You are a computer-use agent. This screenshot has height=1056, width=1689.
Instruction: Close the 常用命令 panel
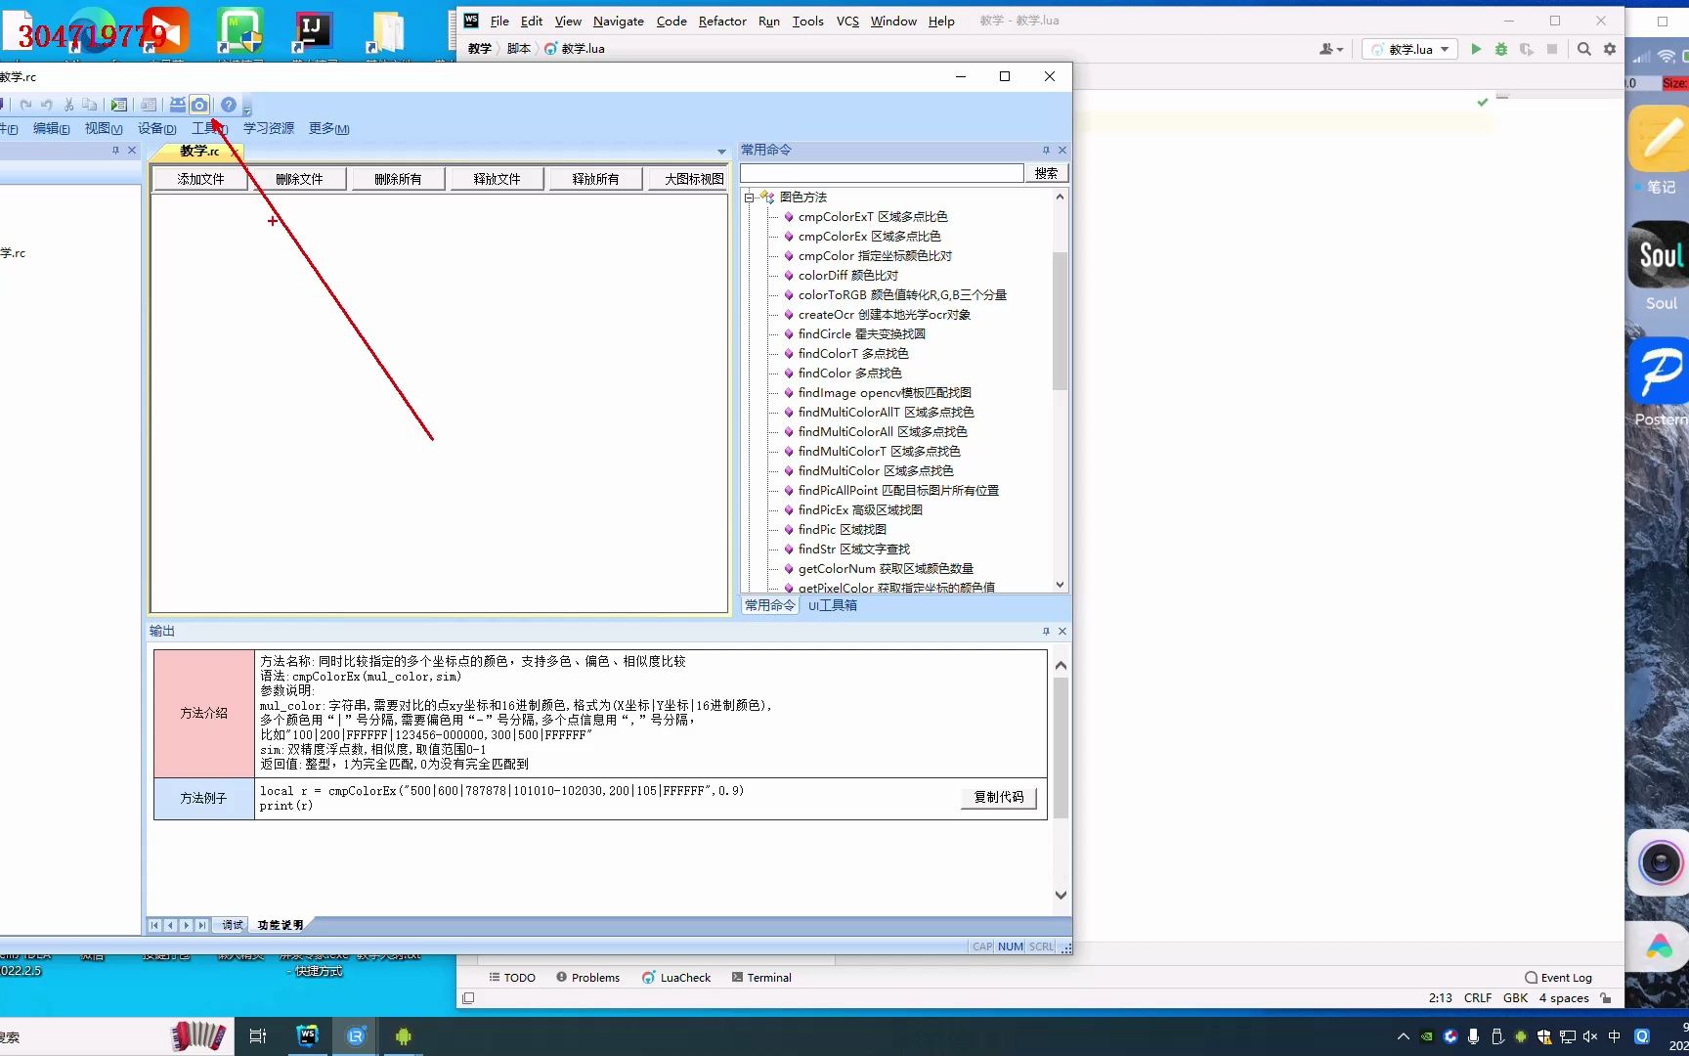coord(1062,150)
